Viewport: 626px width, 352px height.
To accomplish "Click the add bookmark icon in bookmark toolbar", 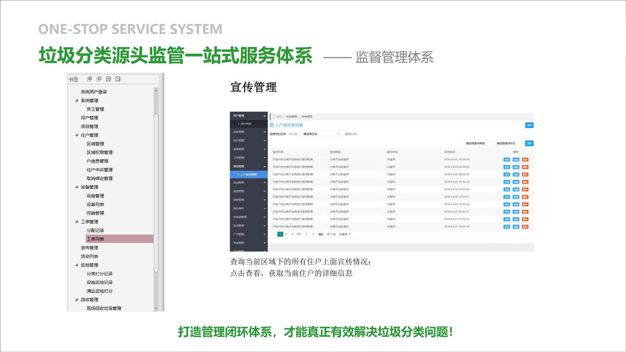I will coord(109,79).
